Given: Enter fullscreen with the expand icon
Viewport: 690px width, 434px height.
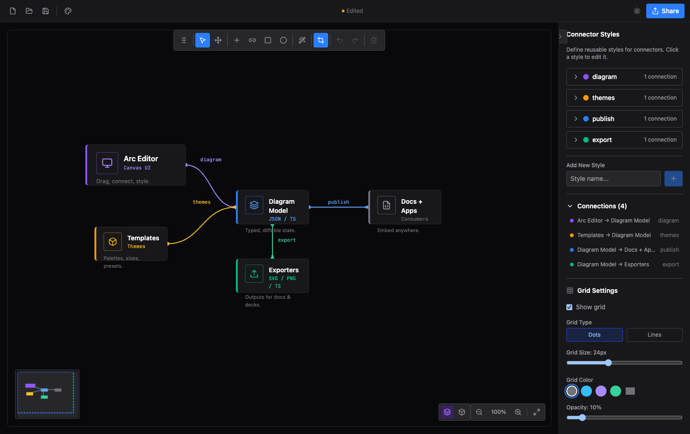Looking at the screenshot, I should 537,412.
